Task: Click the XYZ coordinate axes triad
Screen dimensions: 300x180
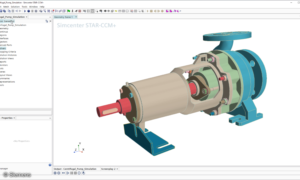Action: [x=79, y=148]
